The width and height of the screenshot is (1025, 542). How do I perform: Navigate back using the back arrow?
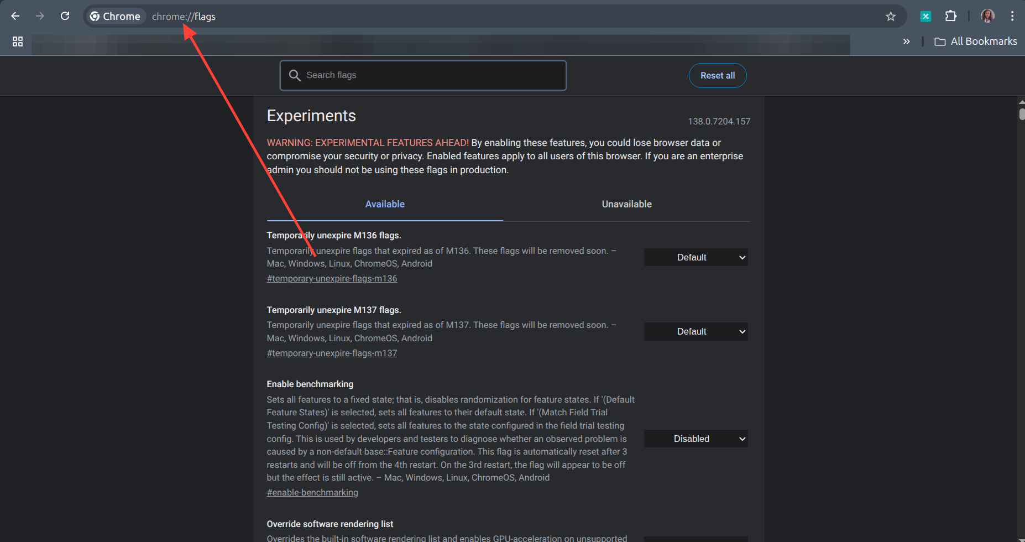15,16
